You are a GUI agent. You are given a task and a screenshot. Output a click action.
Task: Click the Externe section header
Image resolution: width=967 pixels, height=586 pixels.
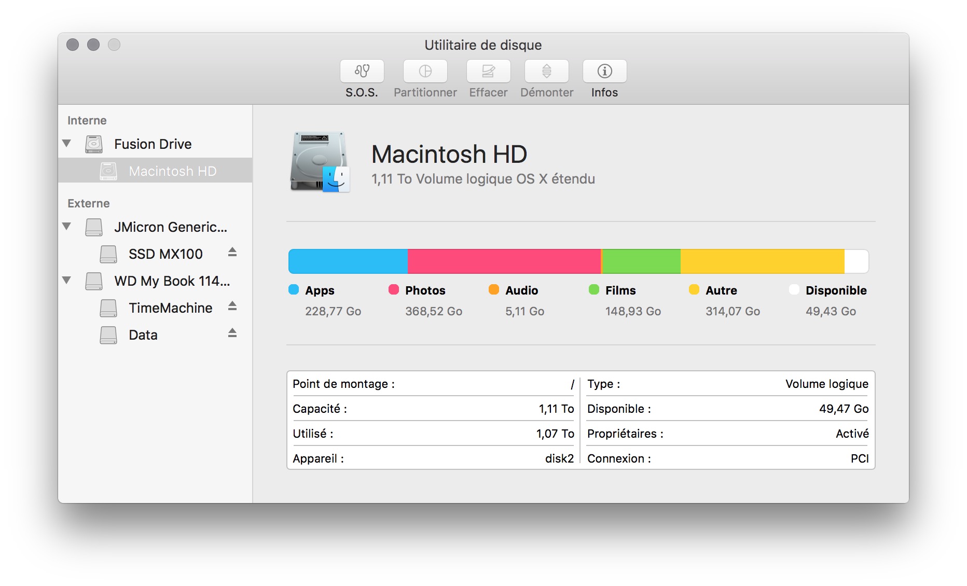(x=89, y=203)
